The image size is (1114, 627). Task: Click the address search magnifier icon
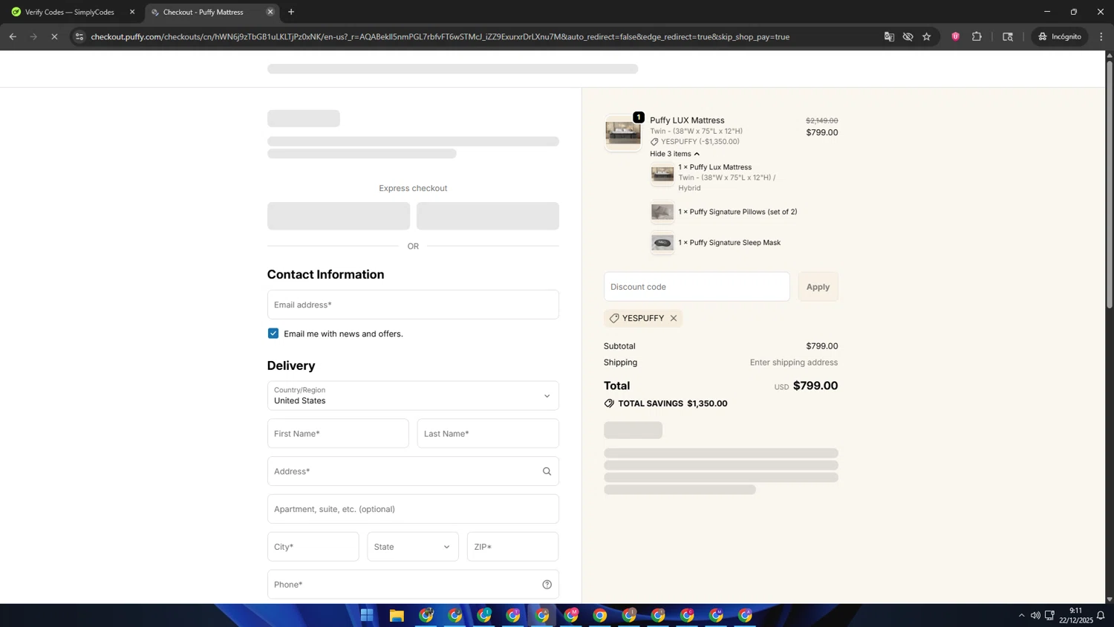pyautogui.click(x=547, y=471)
